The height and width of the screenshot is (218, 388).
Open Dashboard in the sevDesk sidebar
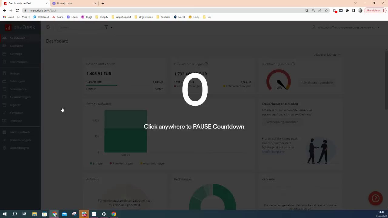point(17,38)
